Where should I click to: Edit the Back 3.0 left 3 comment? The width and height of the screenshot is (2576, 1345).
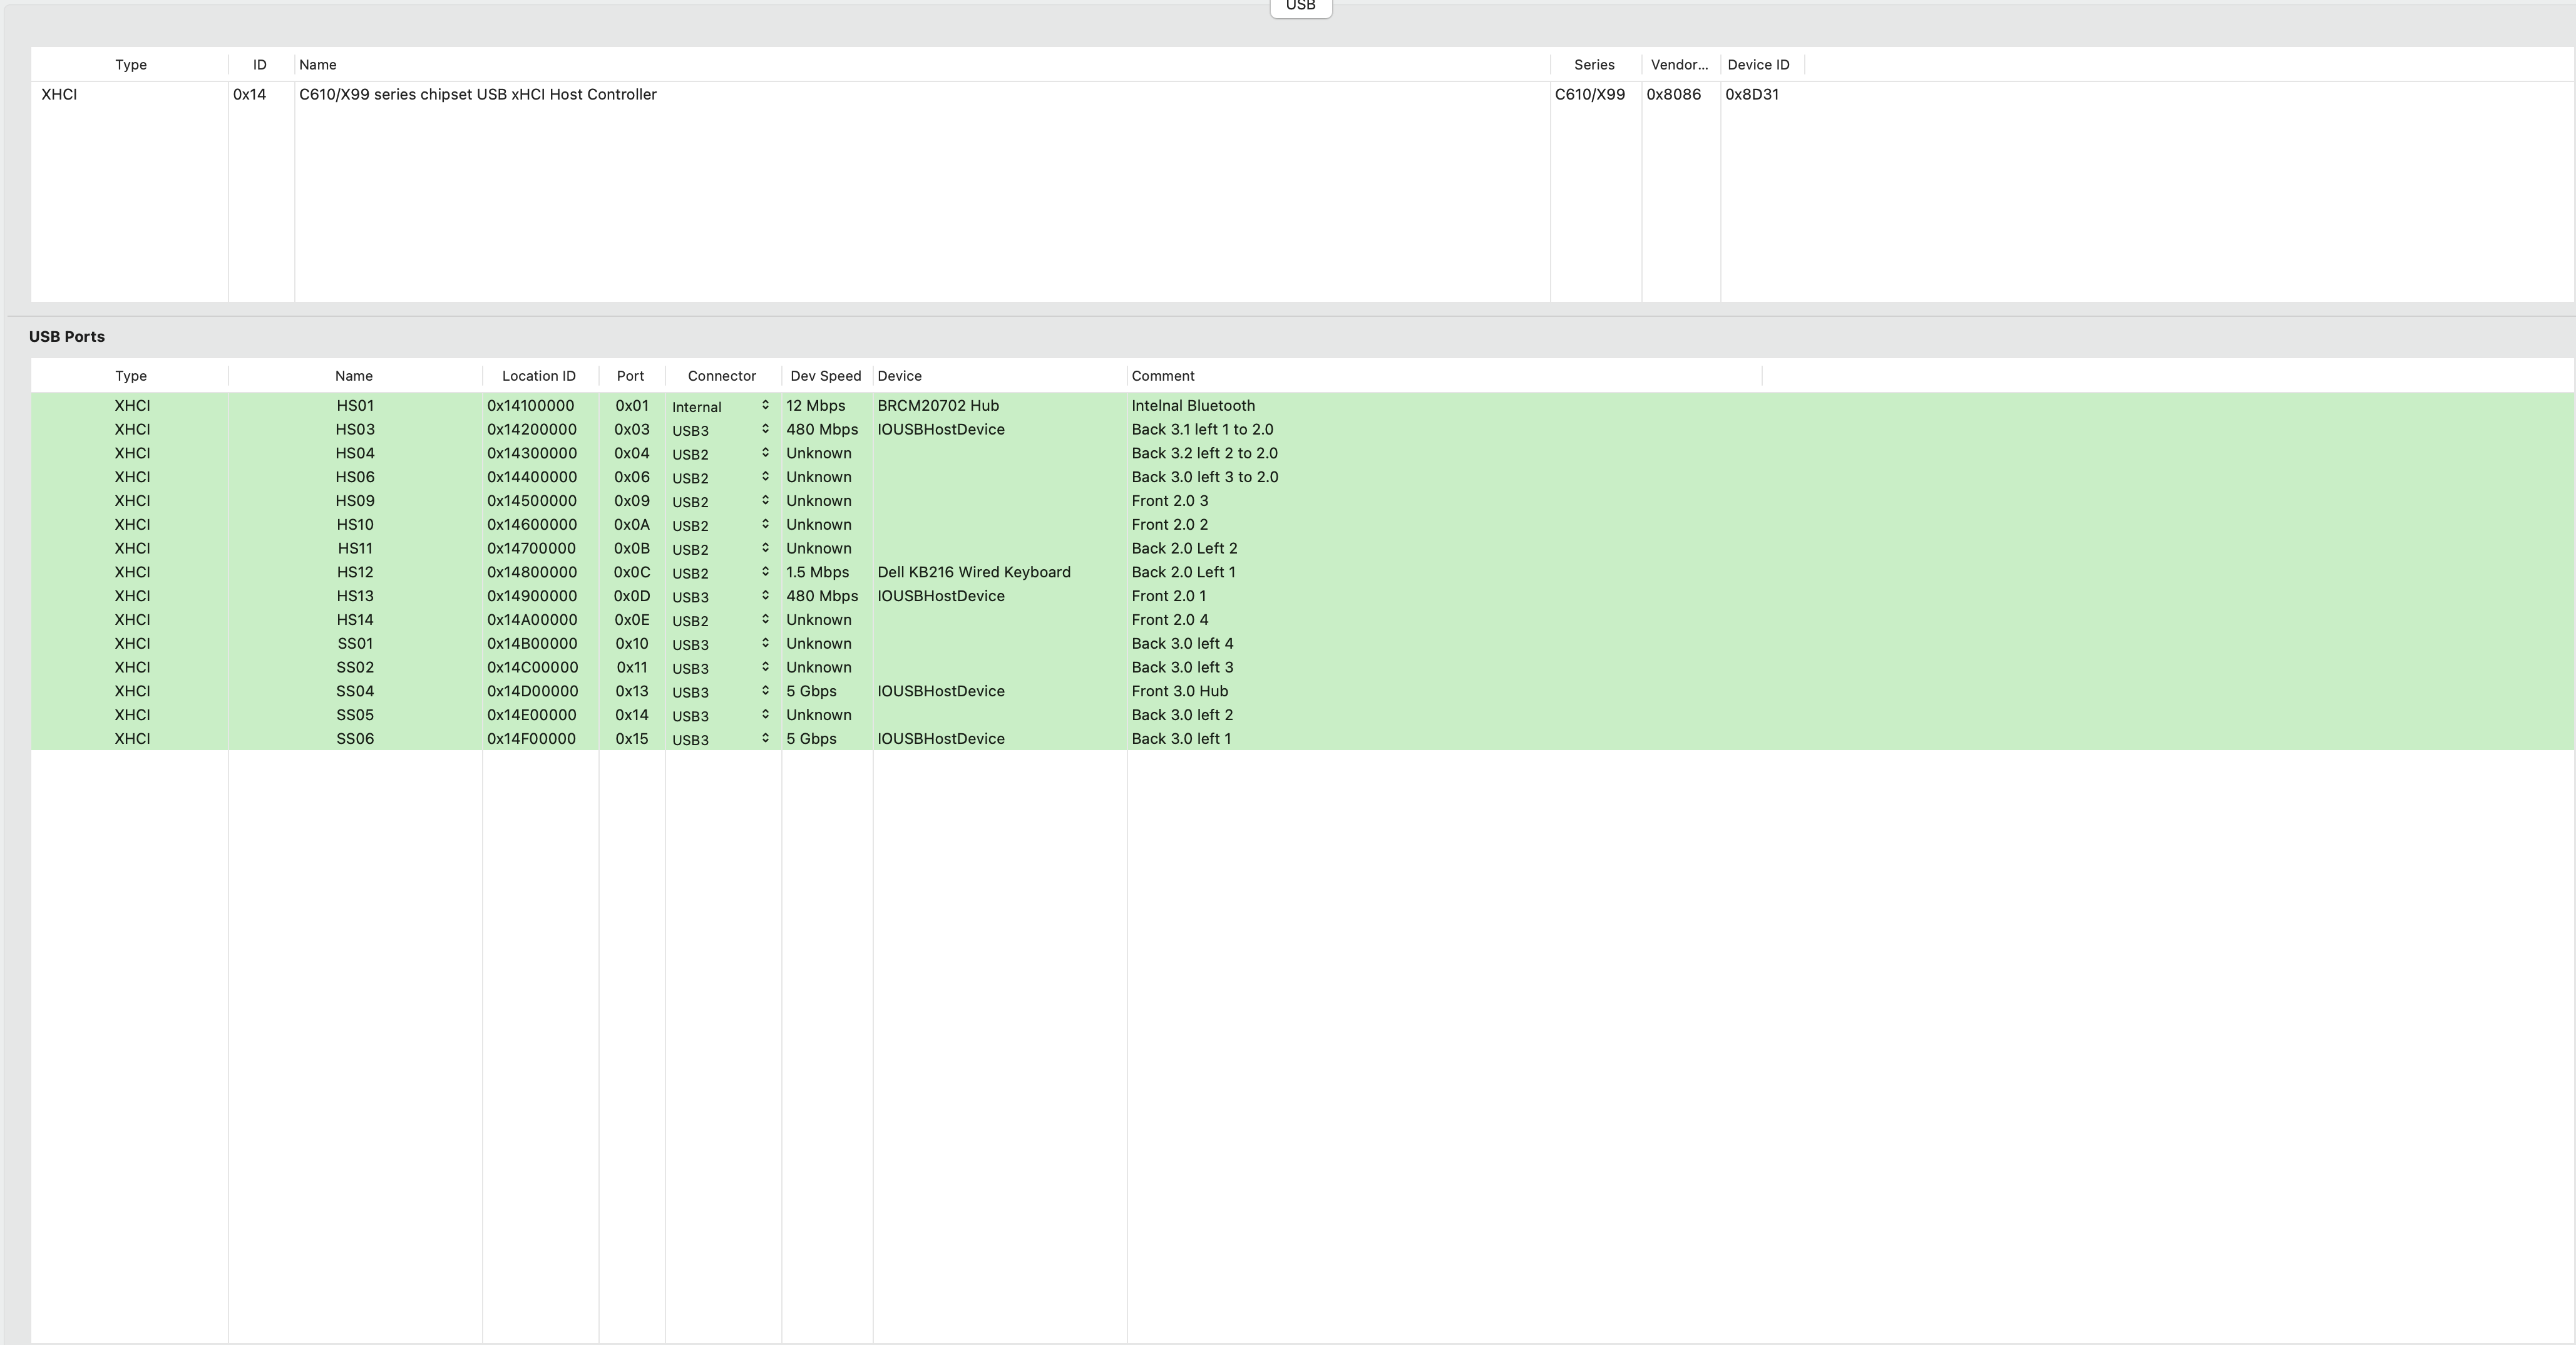1182,668
